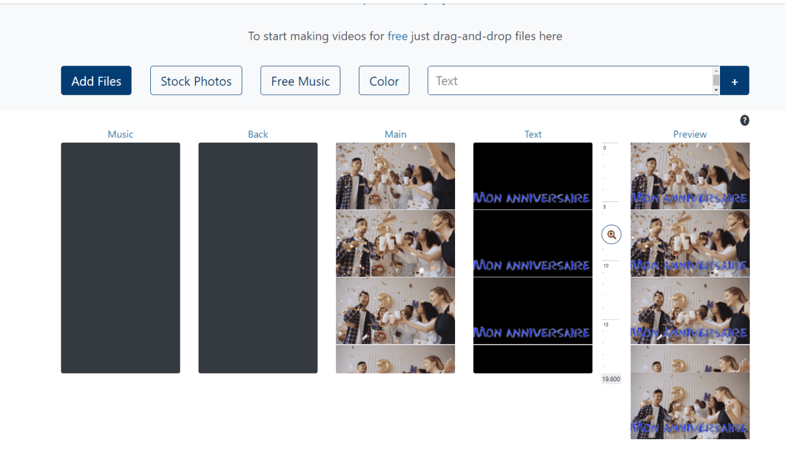Select the empty Back track panel
Viewport: 785px width, 455px height.
258,258
